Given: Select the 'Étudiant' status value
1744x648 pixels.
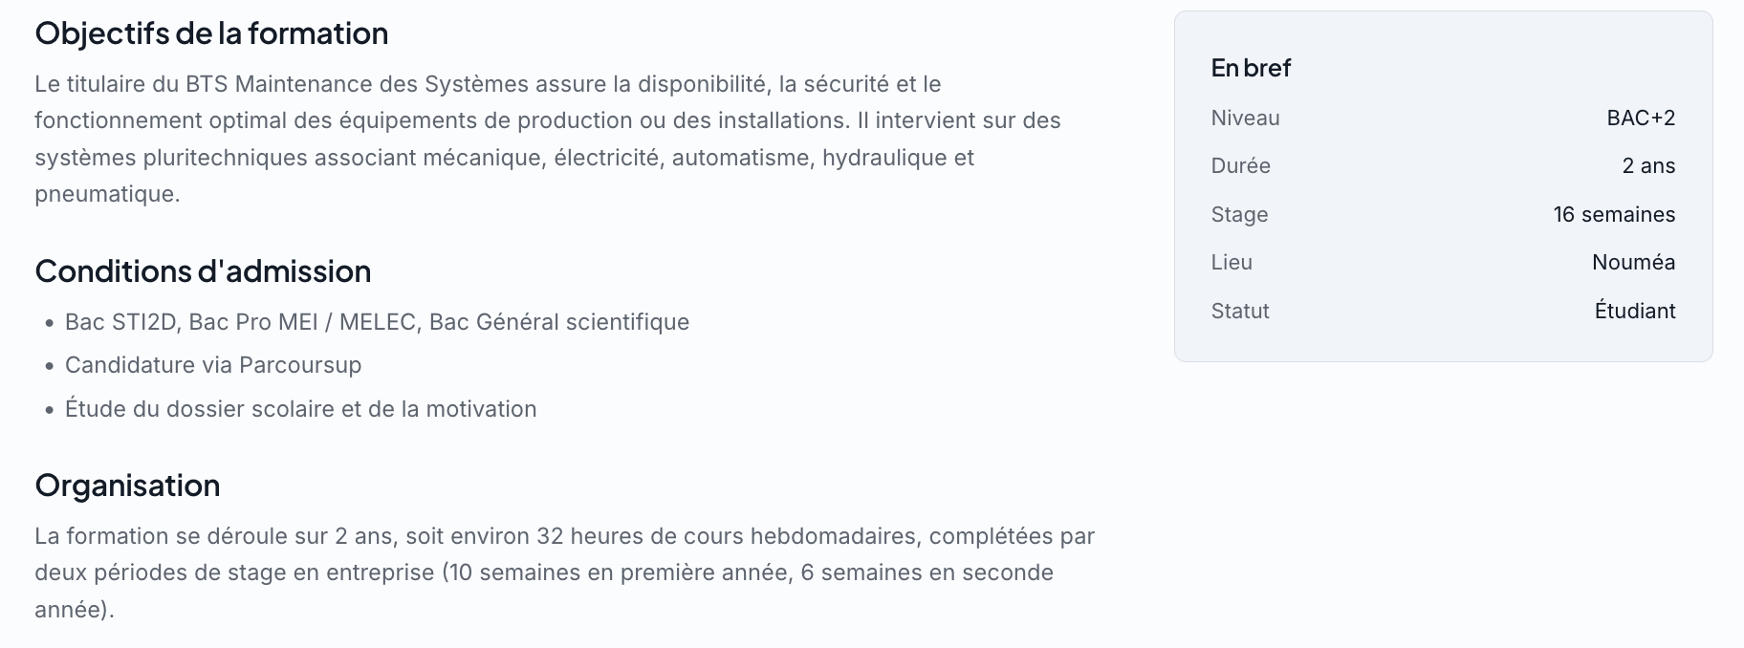Looking at the screenshot, I should (x=1635, y=311).
